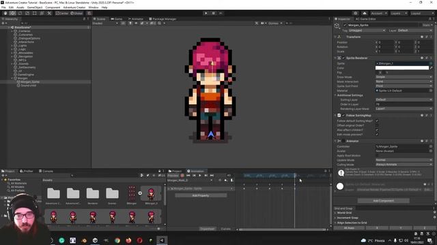Open the Sprite object picker circle

coord(431,63)
